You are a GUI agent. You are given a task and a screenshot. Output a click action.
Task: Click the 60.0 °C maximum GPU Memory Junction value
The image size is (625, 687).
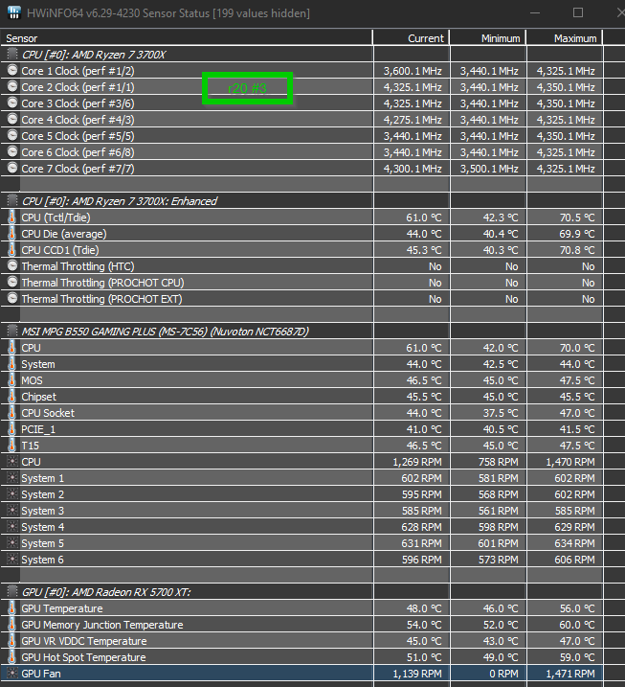point(577,625)
